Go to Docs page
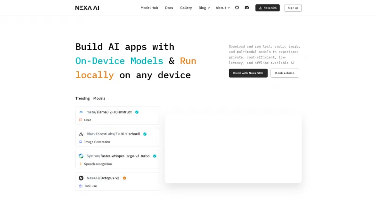This screenshot has width=377, height=212. [x=169, y=8]
